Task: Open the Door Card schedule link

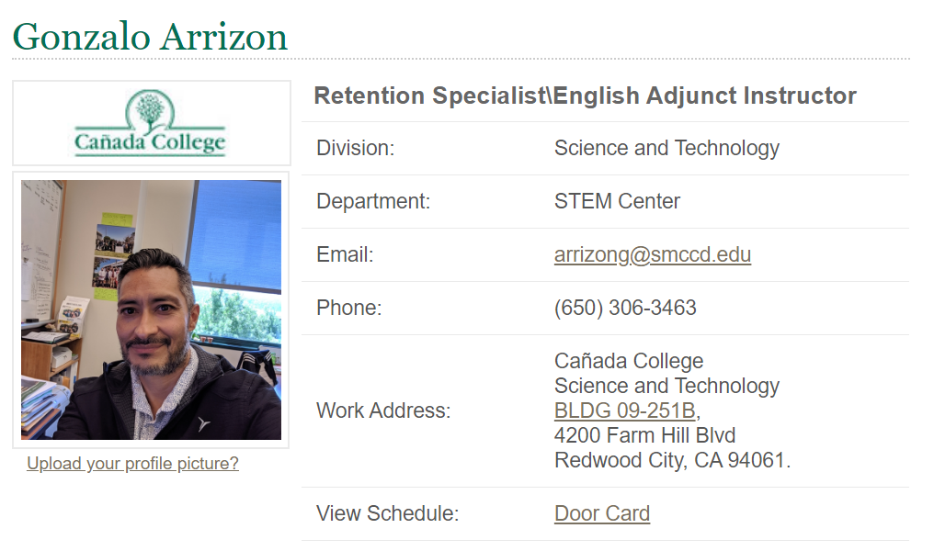Action: point(601,513)
